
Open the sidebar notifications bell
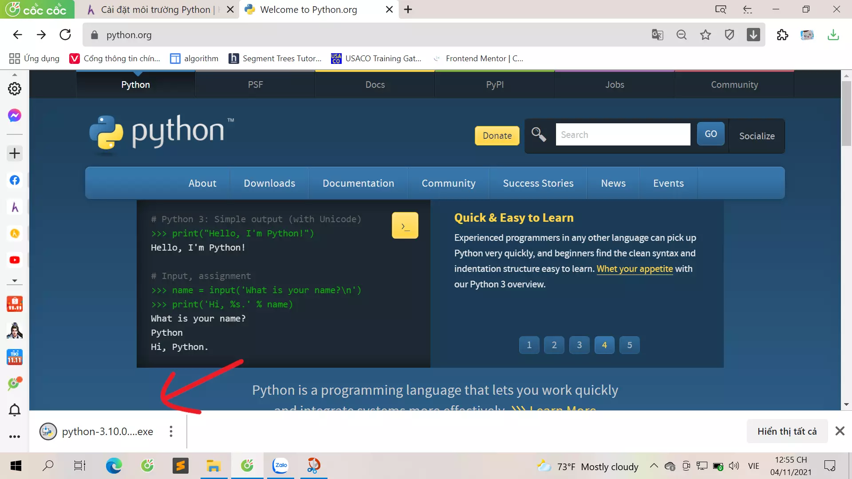[15, 410]
